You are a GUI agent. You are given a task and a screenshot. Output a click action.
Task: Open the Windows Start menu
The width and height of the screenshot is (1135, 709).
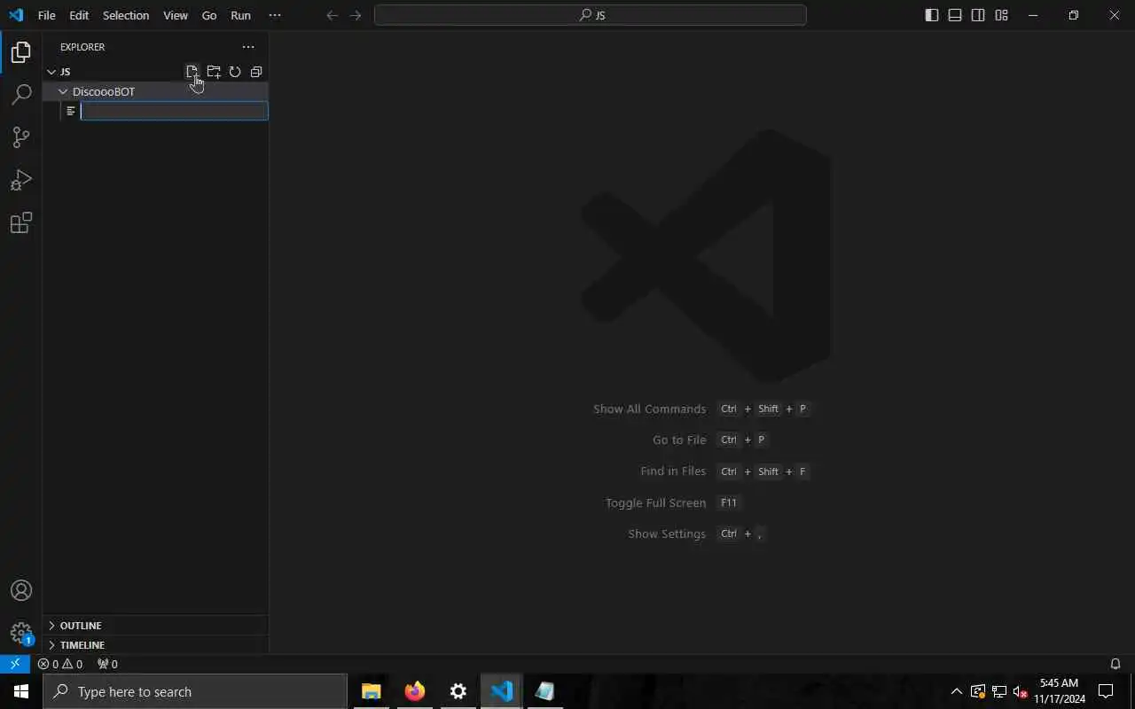[21, 691]
